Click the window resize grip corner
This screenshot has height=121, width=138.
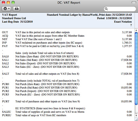[136, 119]
